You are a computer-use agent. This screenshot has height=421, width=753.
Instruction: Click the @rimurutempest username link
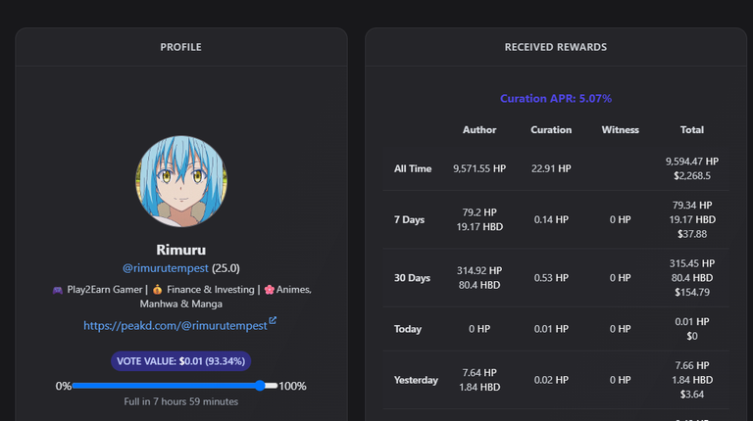[165, 268]
